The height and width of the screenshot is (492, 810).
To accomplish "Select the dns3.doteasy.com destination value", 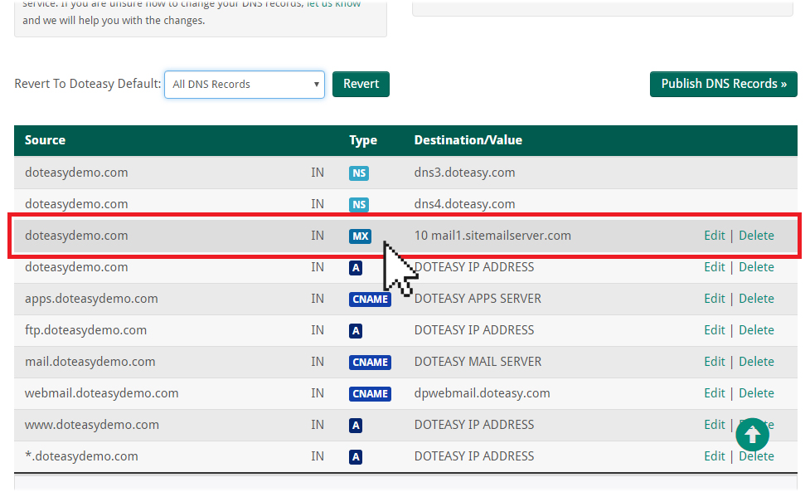I will pos(464,173).
